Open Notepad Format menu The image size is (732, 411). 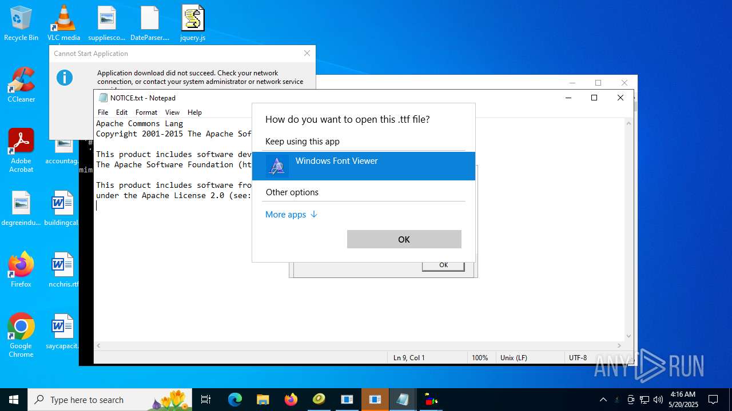pyautogui.click(x=146, y=112)
